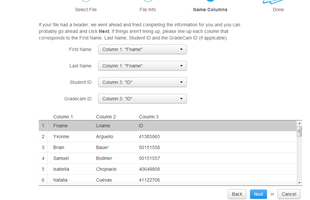The width and height of the screenshot is (310, 200).
Task: Click the First Name field label
Action: click(80, 49)
